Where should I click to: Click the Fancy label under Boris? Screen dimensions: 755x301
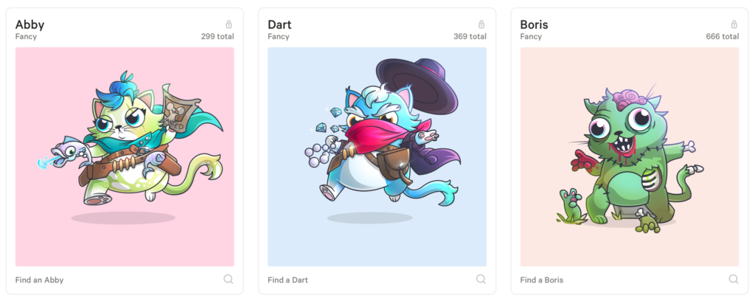click(531, 37)
